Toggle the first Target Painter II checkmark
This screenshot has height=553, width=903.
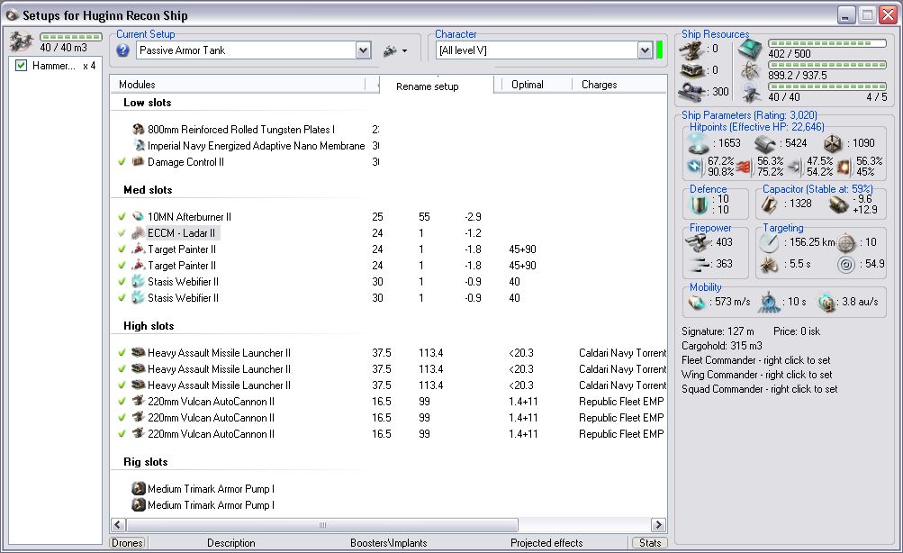click(122, 249)
